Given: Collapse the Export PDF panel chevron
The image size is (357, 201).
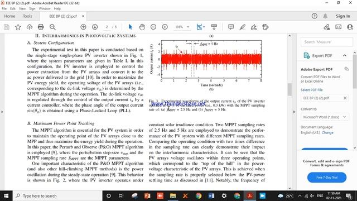Looking at the screenshot, I should (x=345, y=55).
